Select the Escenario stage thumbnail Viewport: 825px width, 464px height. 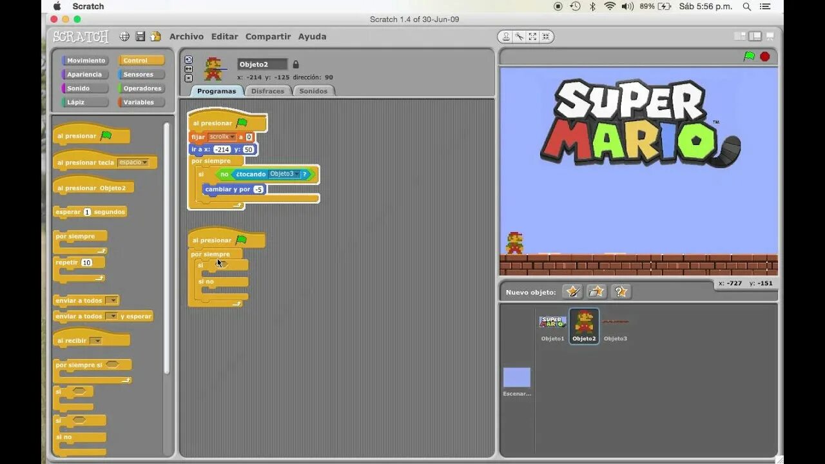click(x=517, y=382)
